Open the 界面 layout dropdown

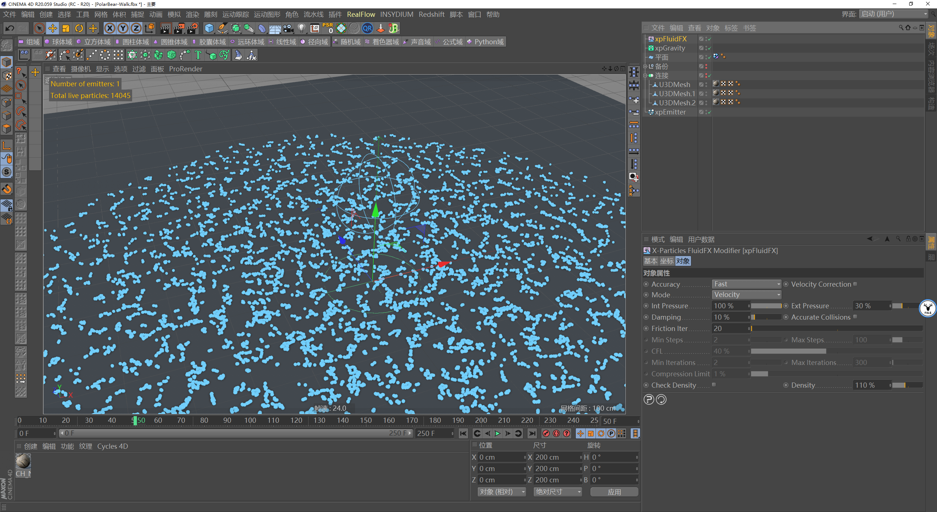(894, 14)
